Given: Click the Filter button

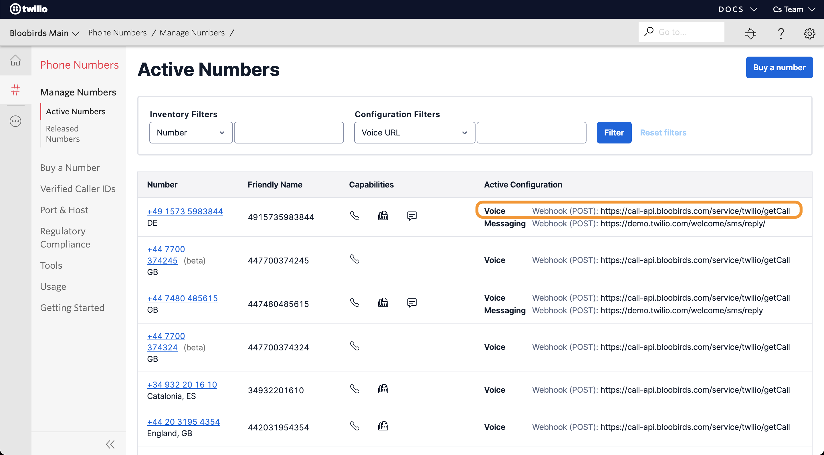Looking at the screenshot, I should point(614,133).
